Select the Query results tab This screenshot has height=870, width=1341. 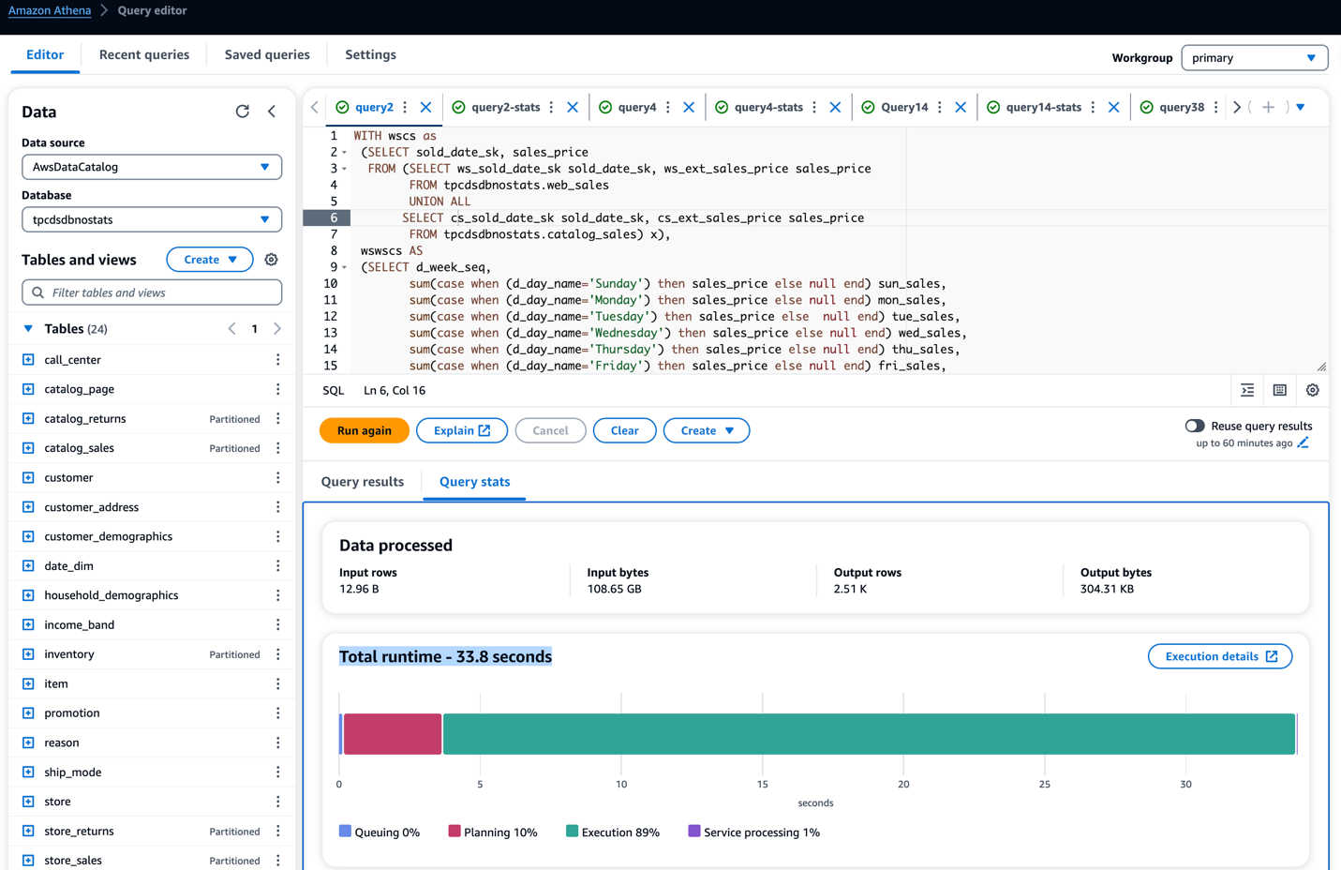point(363,482)
